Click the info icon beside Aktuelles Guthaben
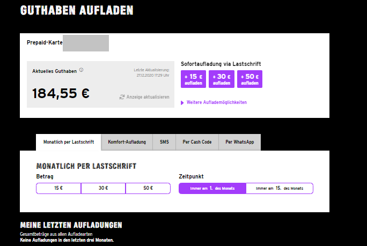The height and width of the screenshot is (246, 367). (x=81, y=70)
